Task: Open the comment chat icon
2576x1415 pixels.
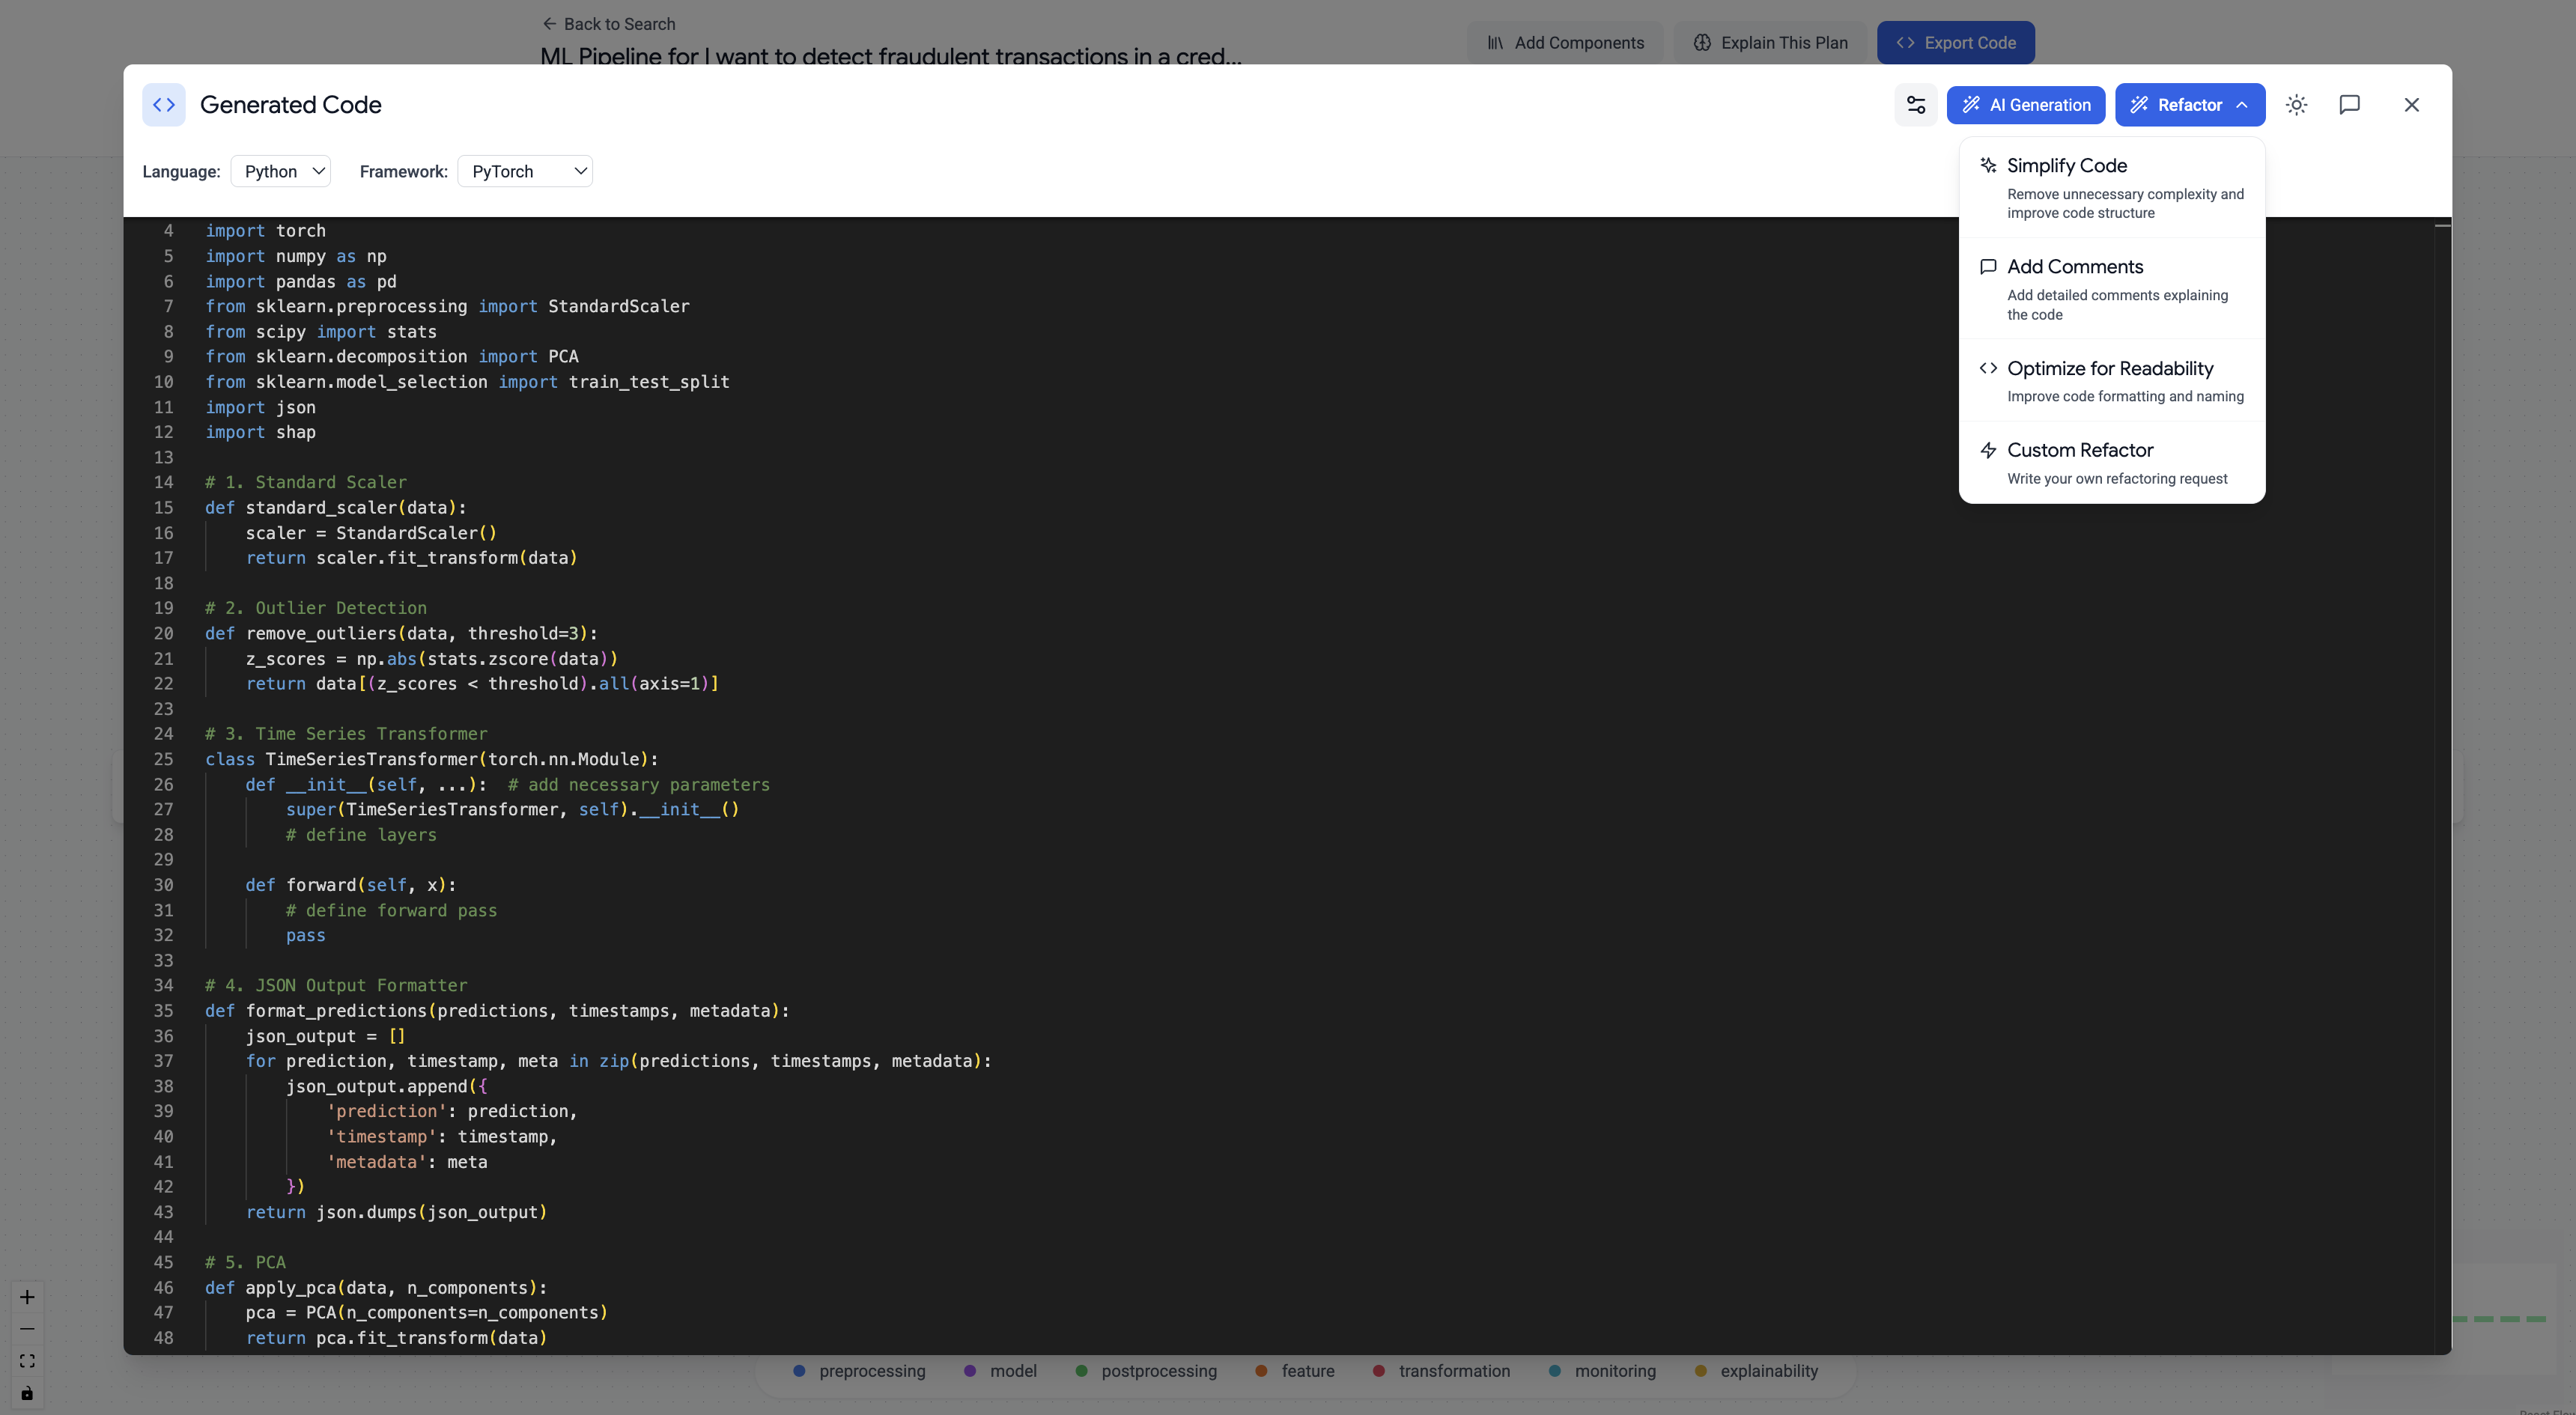Action: point(2349,105)
